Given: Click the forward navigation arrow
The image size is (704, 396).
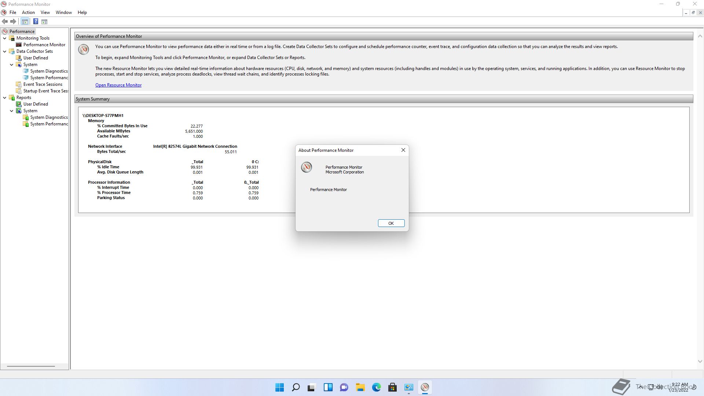Looking at the screenshot, I should pos(14,21).
